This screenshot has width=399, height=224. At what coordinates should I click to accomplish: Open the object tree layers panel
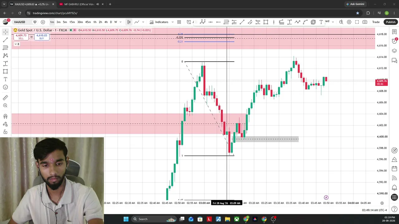point(394,51)
